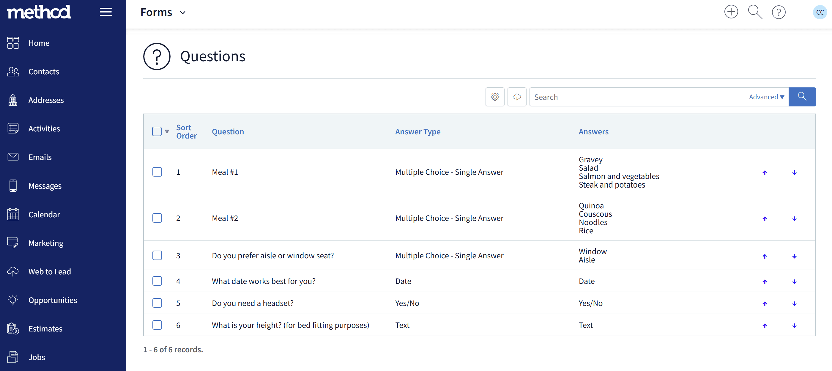Open grid settings gear icon
The height and width of the screenshot is (371, 832).
click(x=495, y=97)
